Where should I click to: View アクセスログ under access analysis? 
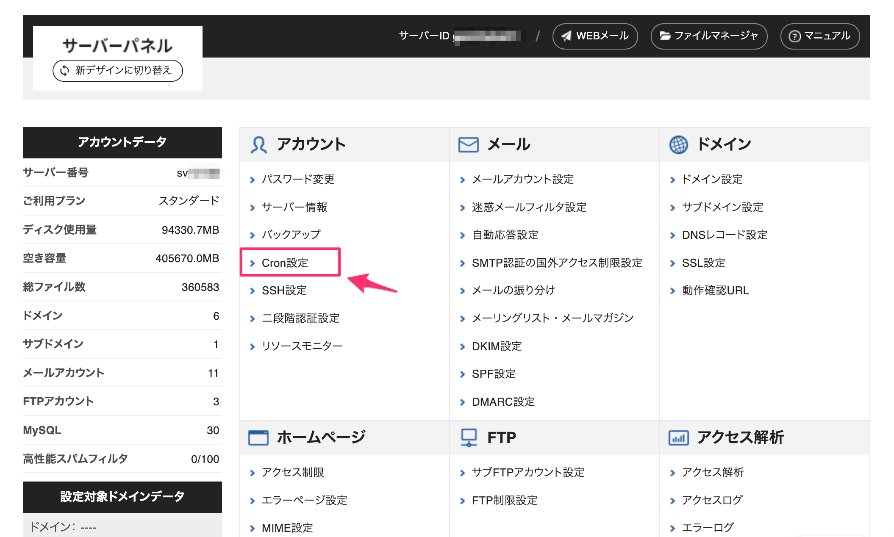point(712,500)
